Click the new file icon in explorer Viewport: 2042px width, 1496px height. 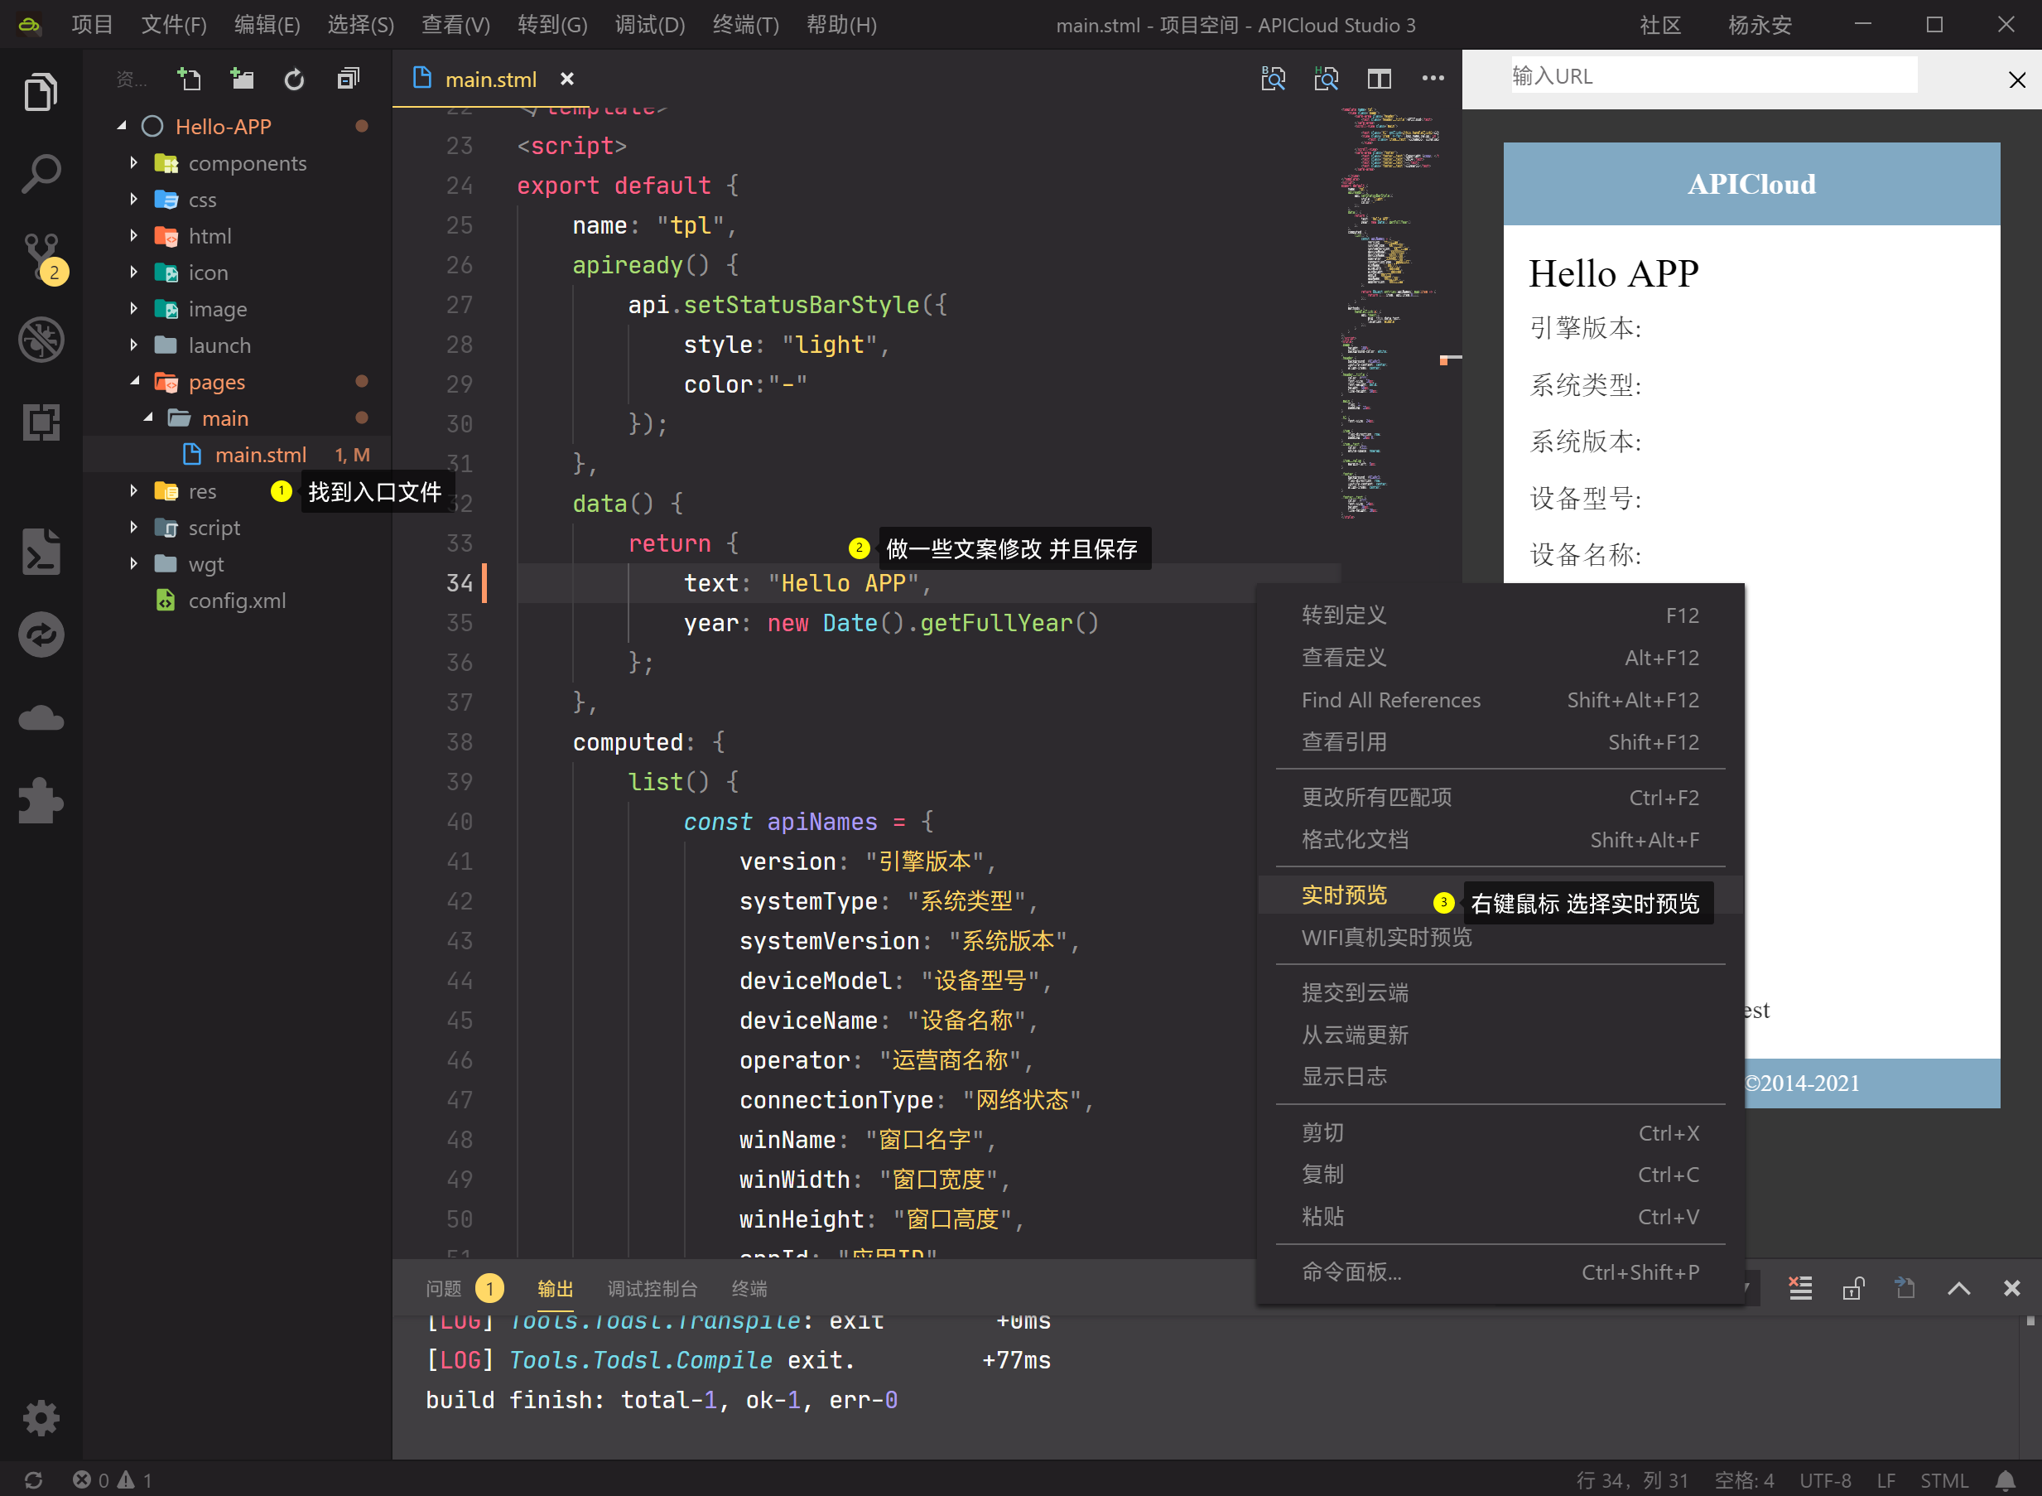[189, 79]
